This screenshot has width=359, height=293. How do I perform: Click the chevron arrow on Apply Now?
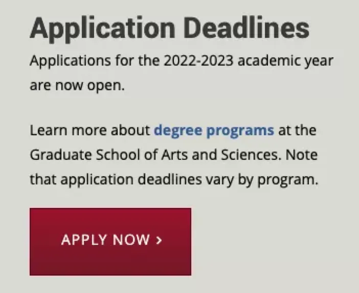point(159,240)
